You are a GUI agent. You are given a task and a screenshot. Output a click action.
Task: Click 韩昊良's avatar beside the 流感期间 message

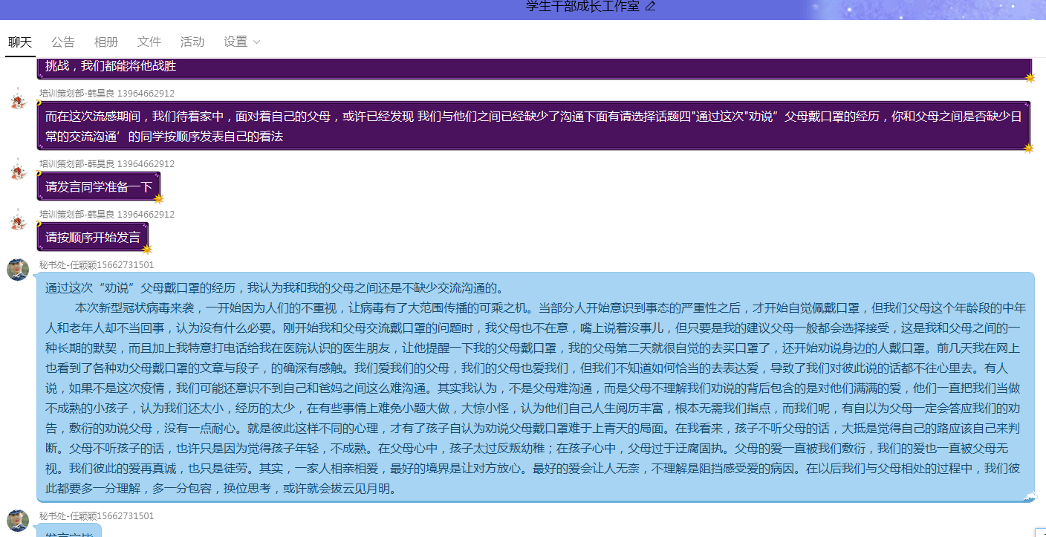pyautogui.click(x=18, y=98)
